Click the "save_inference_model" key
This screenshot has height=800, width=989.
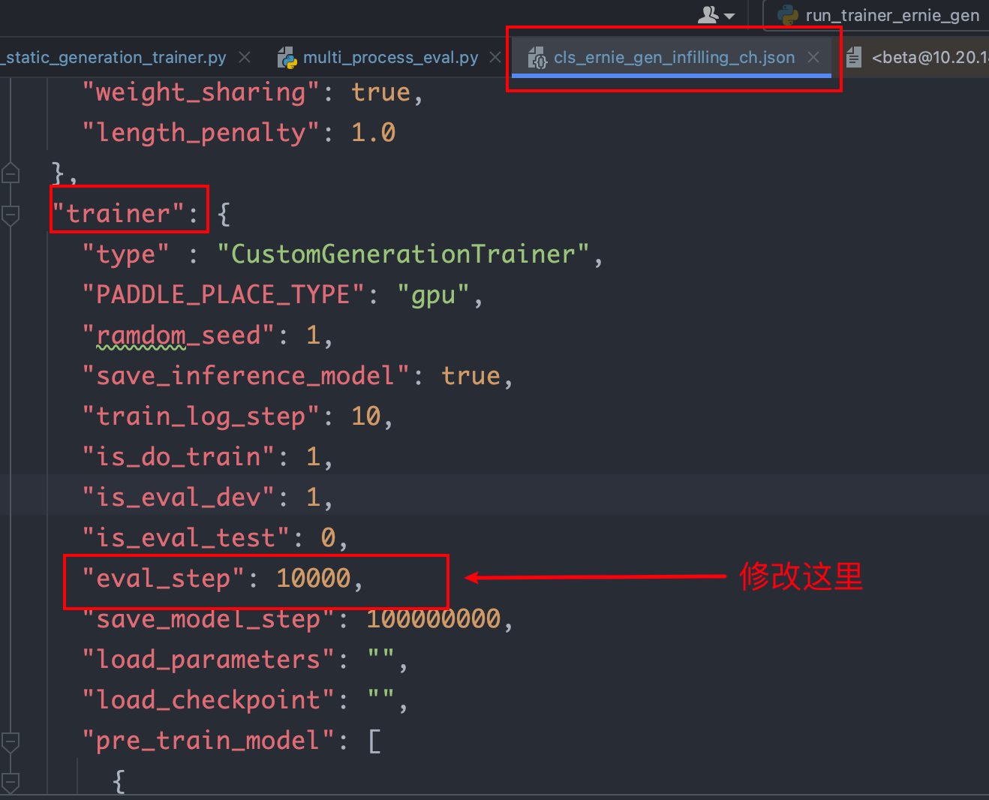coord(246,376)
